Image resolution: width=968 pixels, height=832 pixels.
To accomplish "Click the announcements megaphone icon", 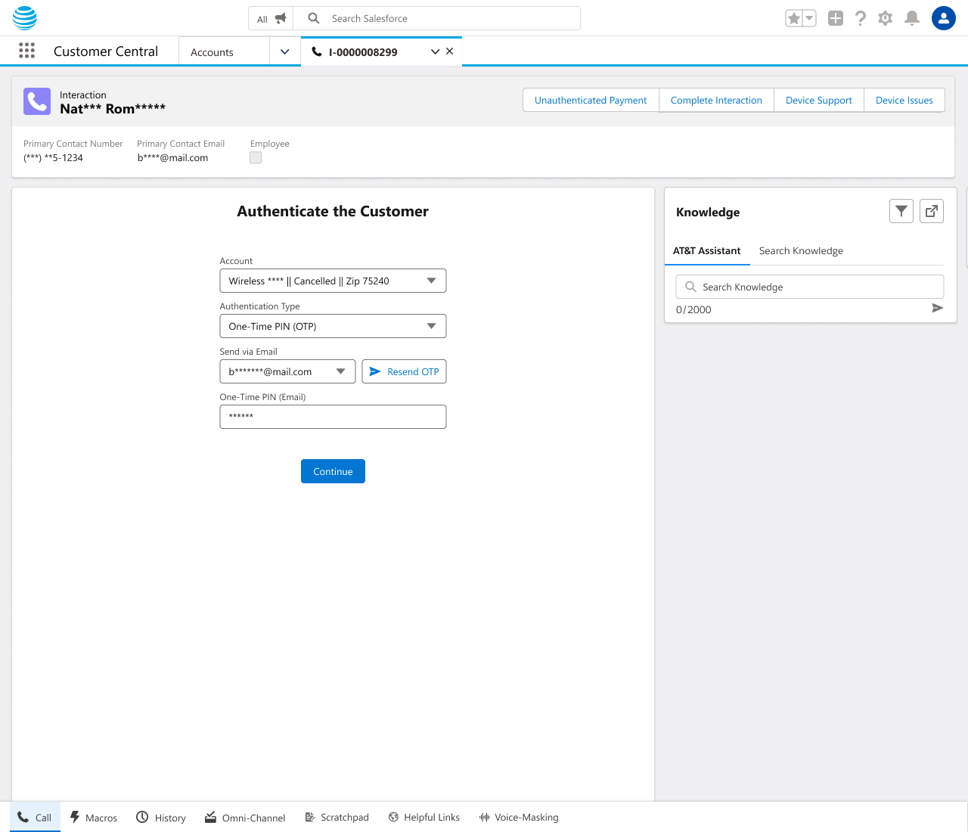I will click(x=281, y=18).
